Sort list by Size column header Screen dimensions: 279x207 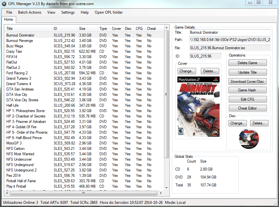click(87, 29)
